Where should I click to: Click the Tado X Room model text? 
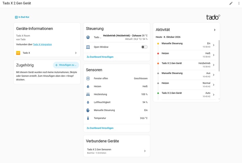[23, 36]
